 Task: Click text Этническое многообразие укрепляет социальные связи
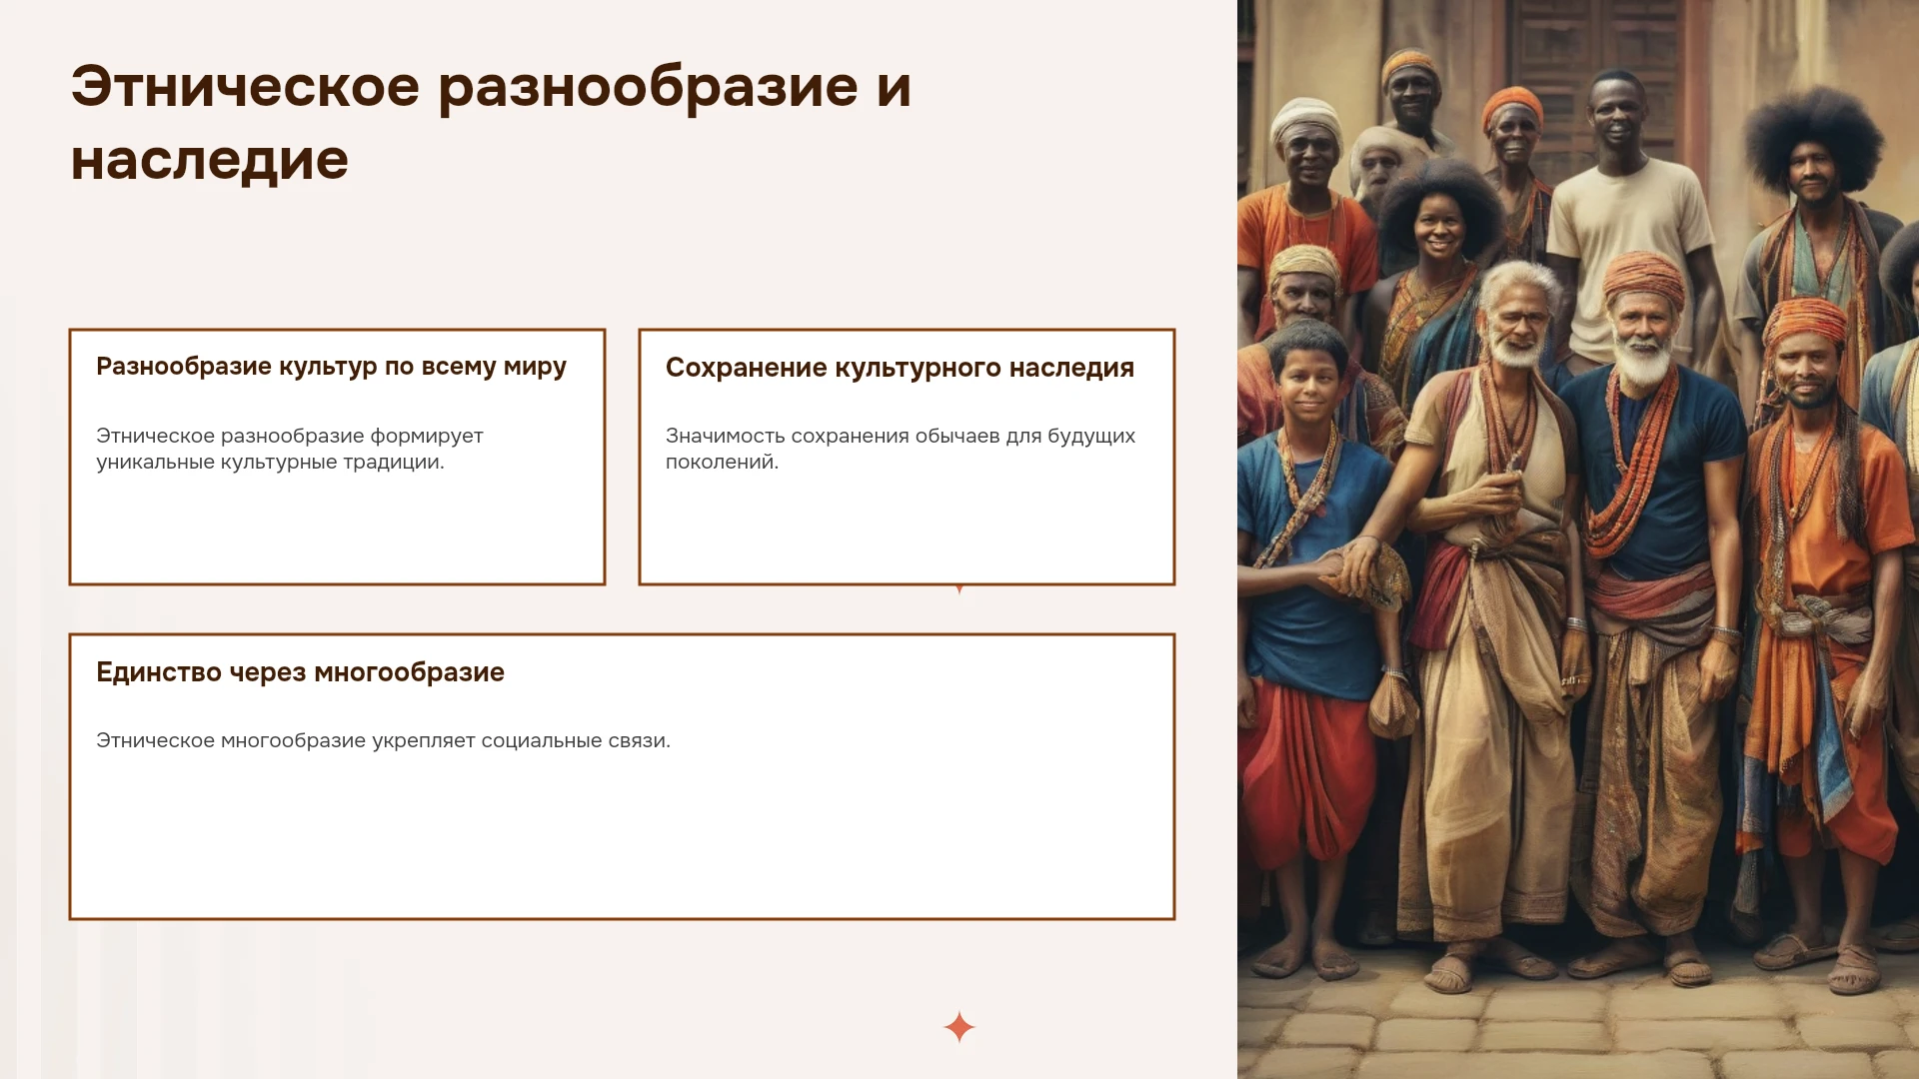pos(383,740)
